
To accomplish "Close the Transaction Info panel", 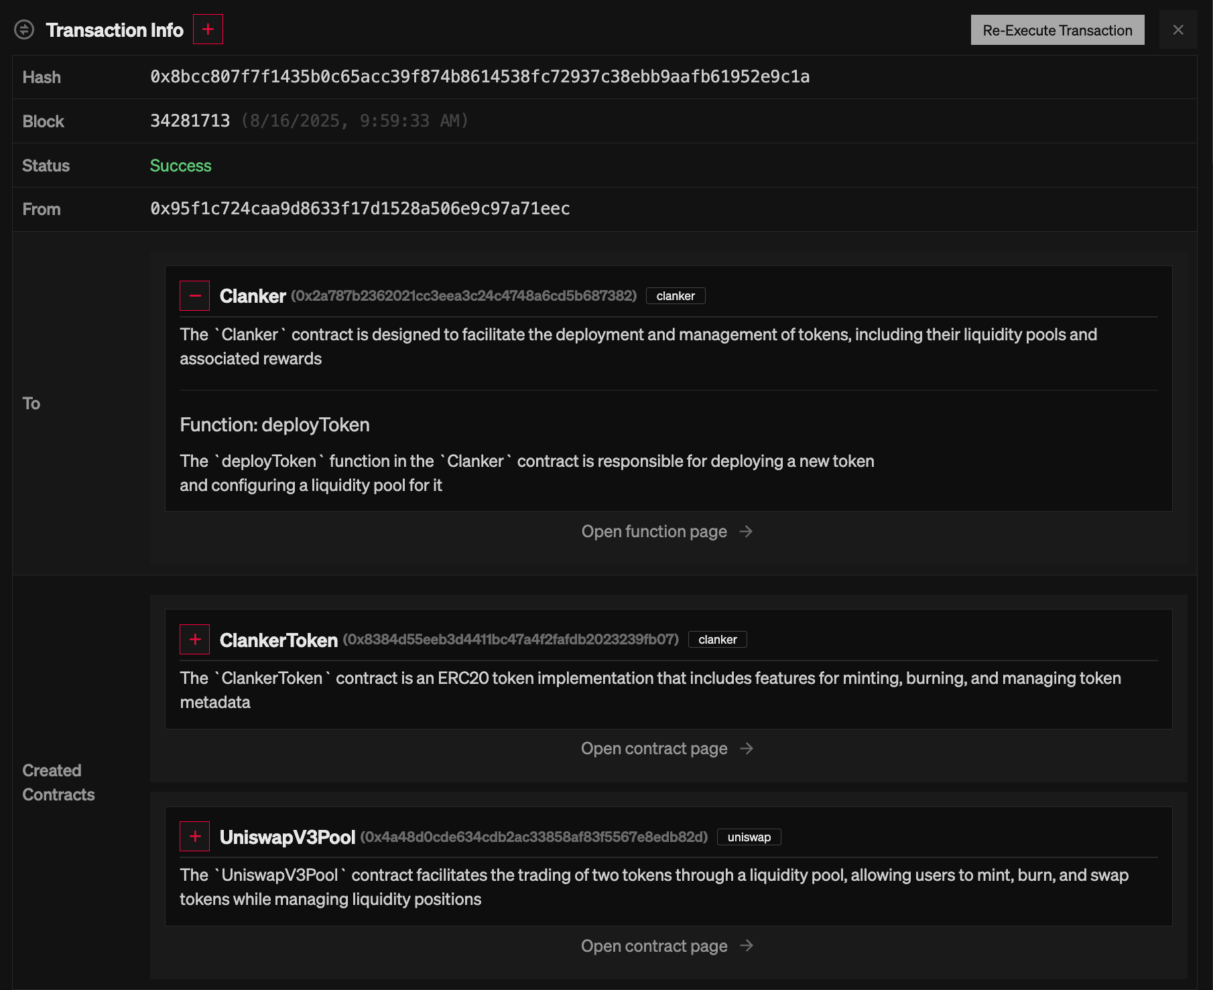I will click(x=1178, y=29).
